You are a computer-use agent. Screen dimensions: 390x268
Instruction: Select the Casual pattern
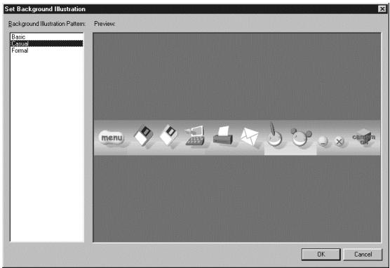[x=46, y=43]
